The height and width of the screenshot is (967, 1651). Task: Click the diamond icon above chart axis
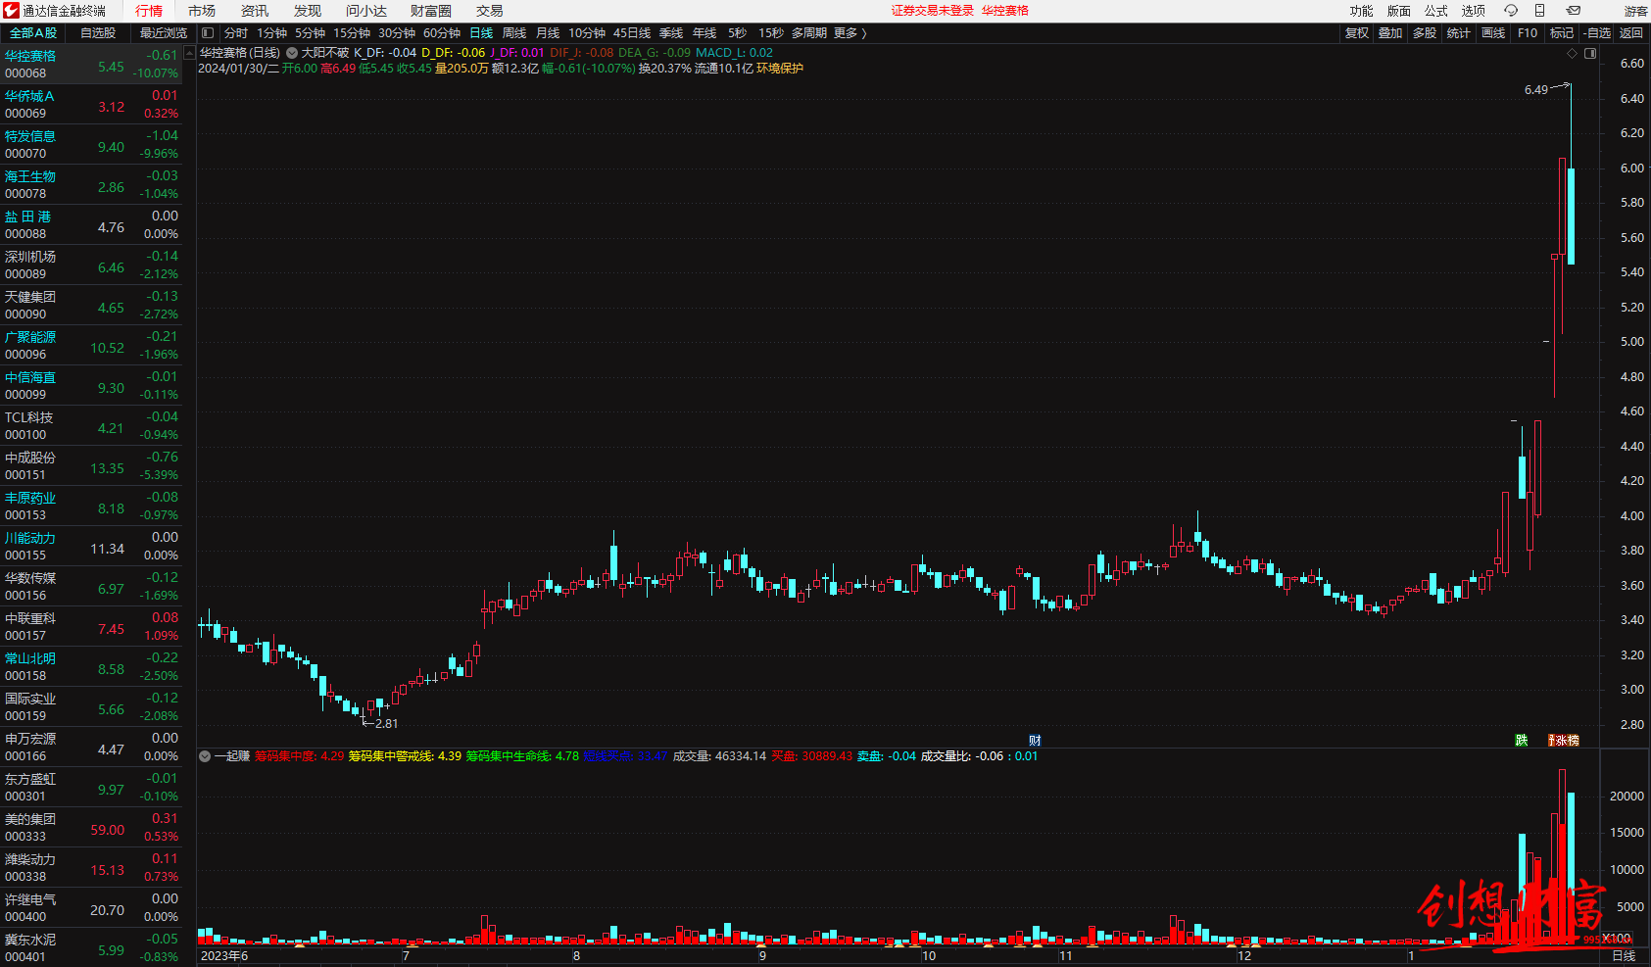point(1573,54)
